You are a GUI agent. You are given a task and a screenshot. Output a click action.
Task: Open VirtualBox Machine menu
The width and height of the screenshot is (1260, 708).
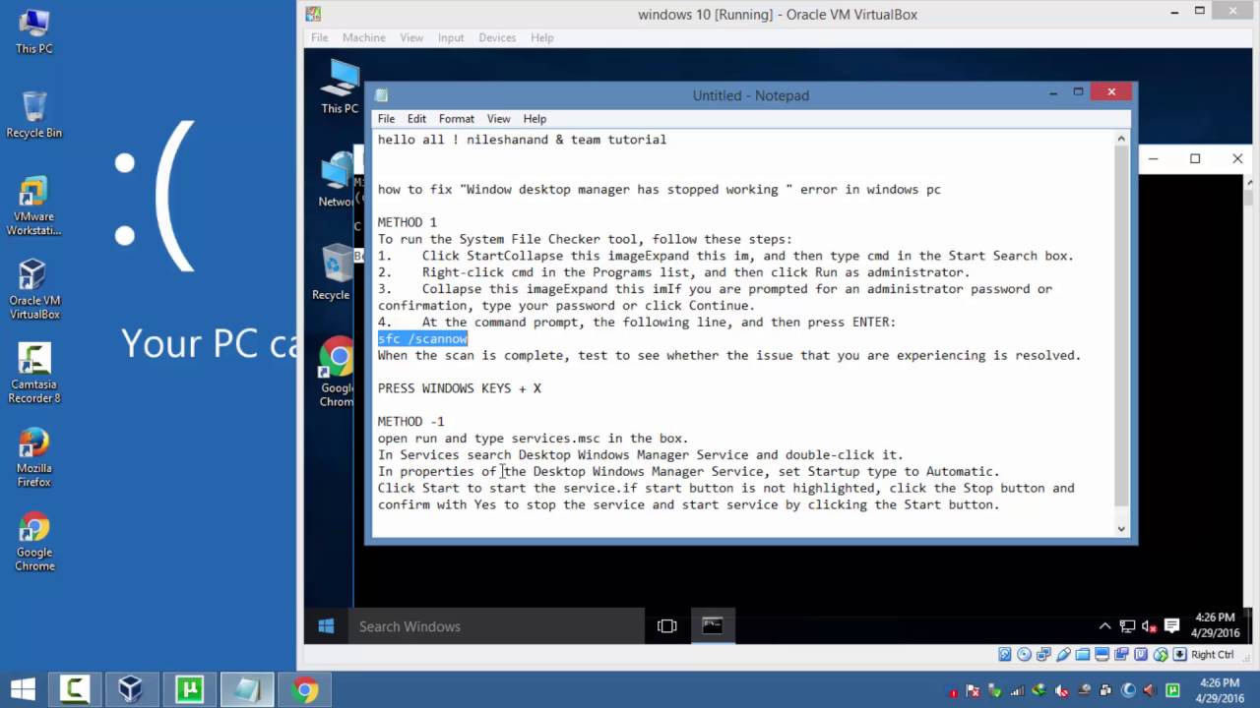[363, 37]
